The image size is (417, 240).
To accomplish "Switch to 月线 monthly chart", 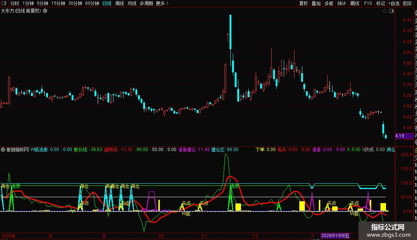I will (132, 3).
